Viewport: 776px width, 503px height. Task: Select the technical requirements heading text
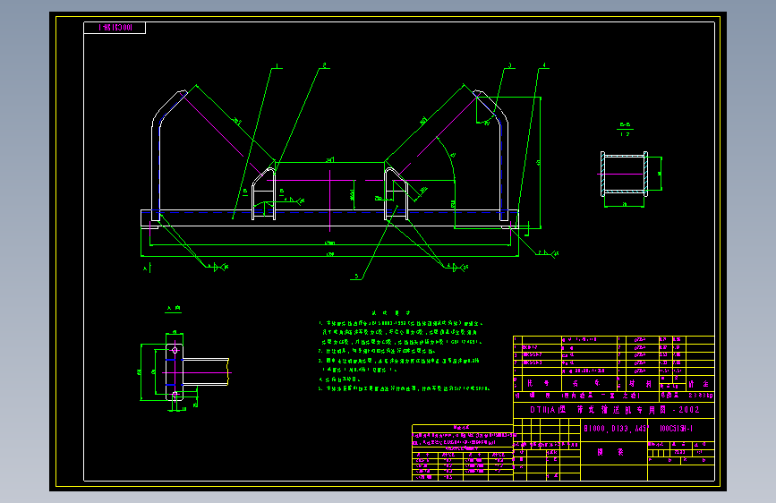(391, 313)
